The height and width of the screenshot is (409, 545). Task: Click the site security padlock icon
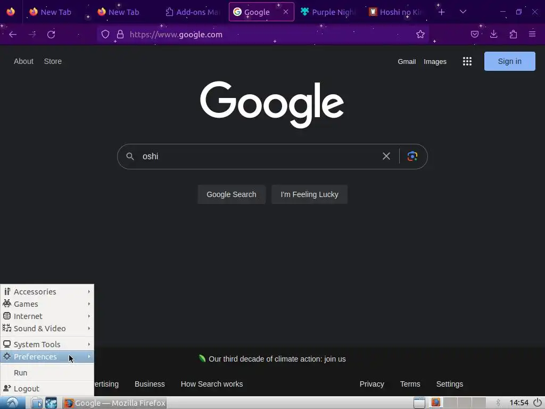click(120, 34)
